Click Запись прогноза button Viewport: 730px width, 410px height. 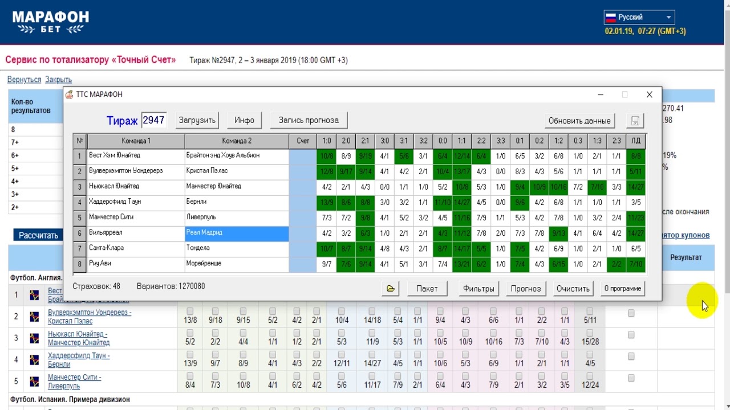click(309, 120)
